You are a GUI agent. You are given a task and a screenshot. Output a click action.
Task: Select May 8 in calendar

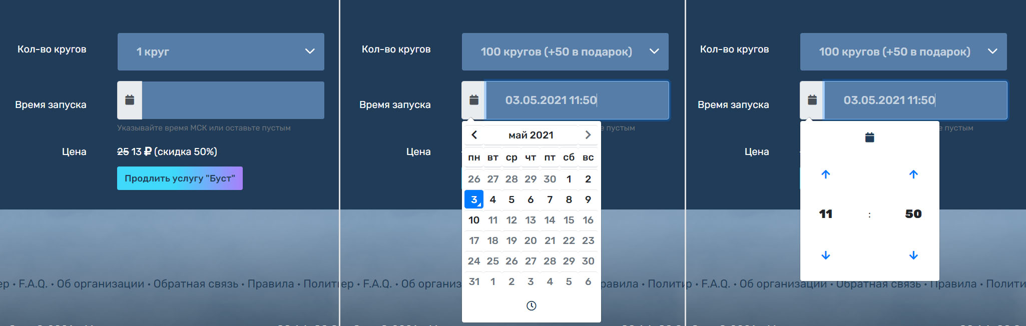pyautogui.click(x=569, y=199)
